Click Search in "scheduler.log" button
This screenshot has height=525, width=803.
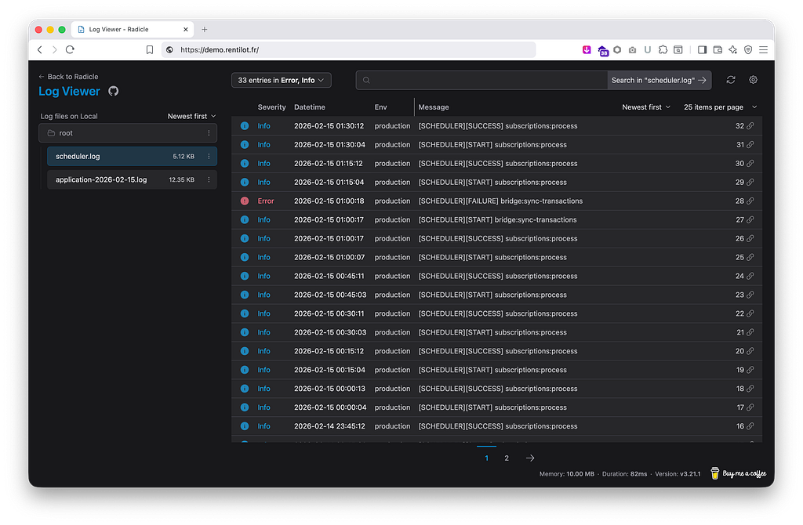click(659, 81)
